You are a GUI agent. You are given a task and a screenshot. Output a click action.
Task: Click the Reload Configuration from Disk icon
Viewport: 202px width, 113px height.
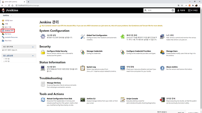pyautogui.click(x=43, y=100)
